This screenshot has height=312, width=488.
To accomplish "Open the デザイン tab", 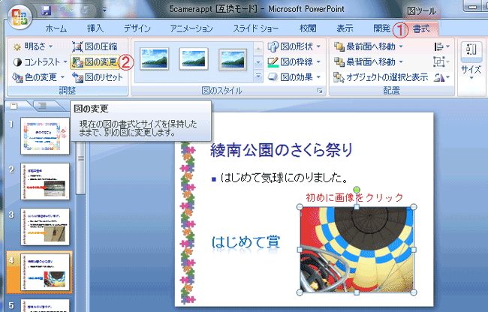I will [137, 28].
